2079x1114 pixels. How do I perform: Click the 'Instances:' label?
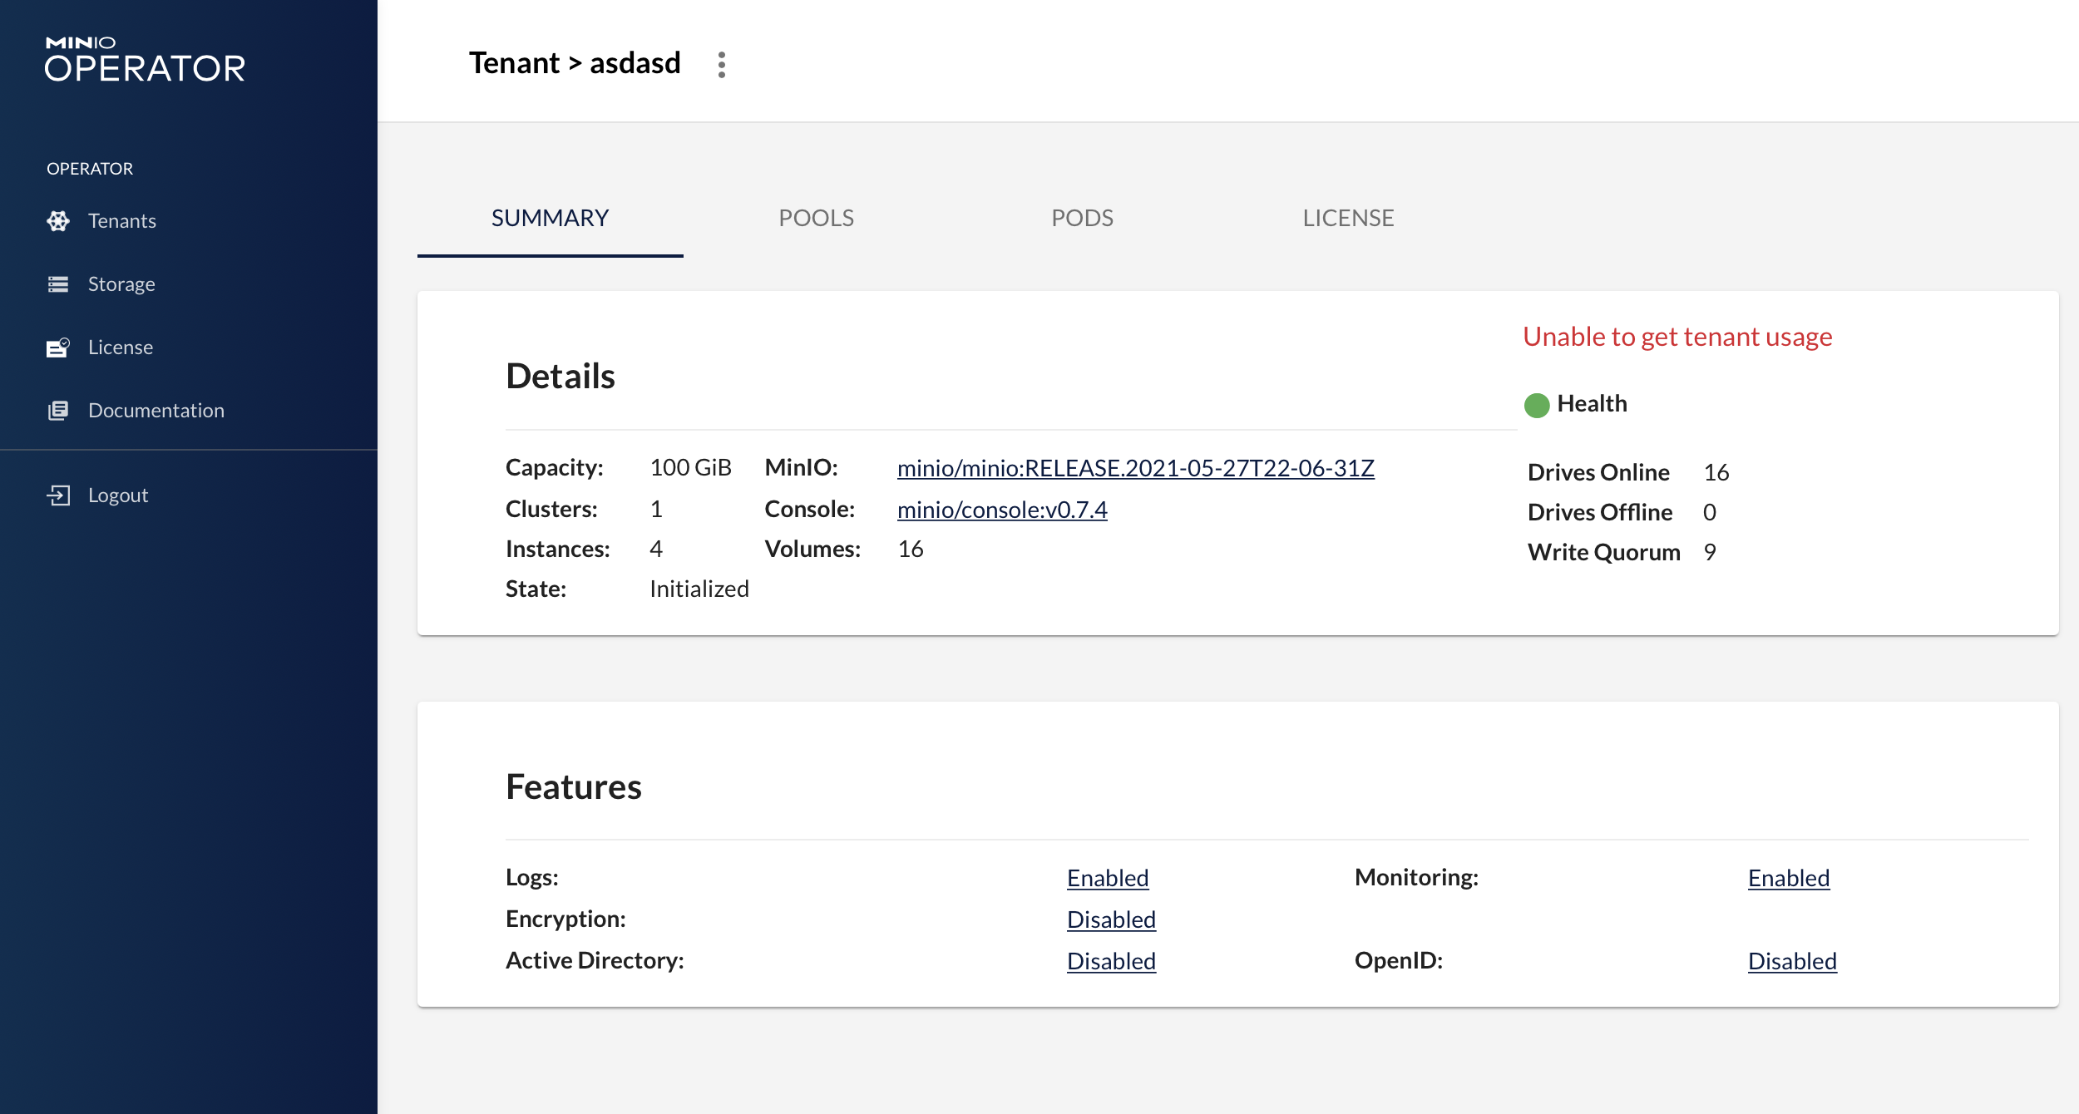coord(558,549)
